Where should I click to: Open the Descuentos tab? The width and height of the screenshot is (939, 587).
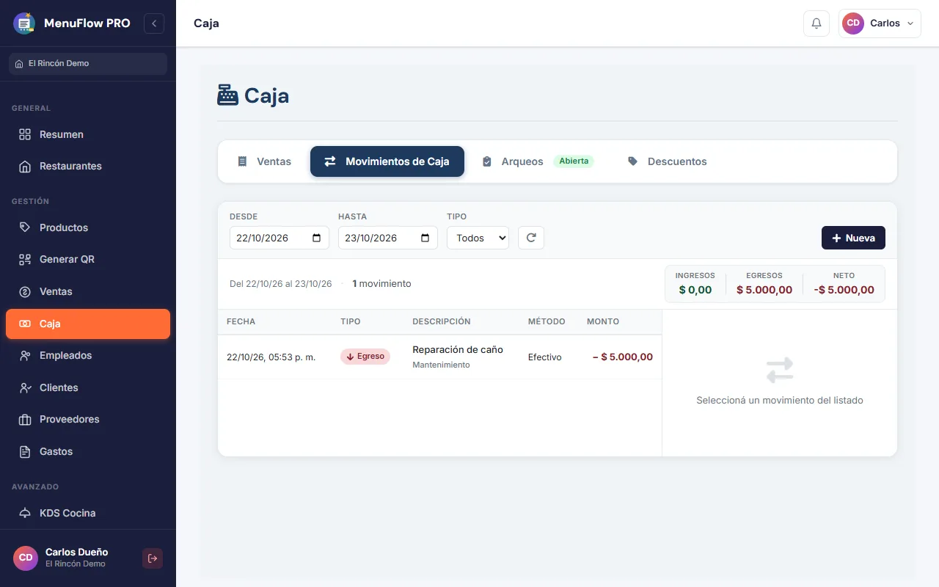pos(668,161)
